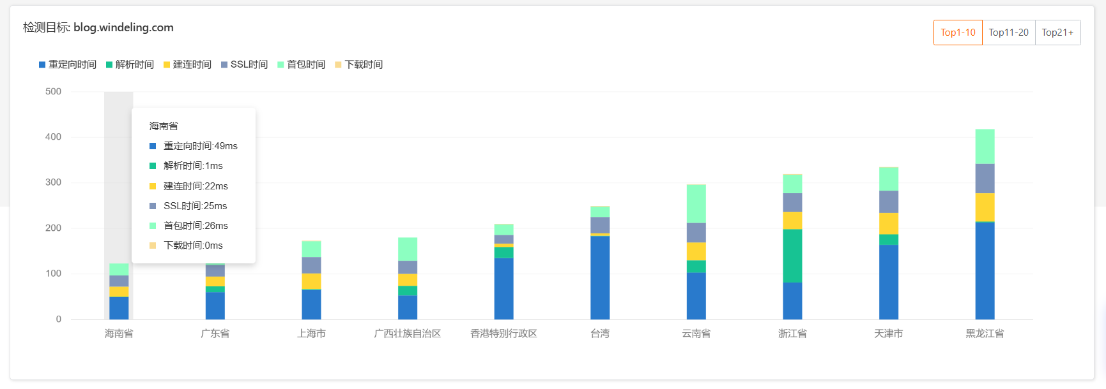
Task: Click the 黑龙江省 axis label
Action: [x=985, y=334]
